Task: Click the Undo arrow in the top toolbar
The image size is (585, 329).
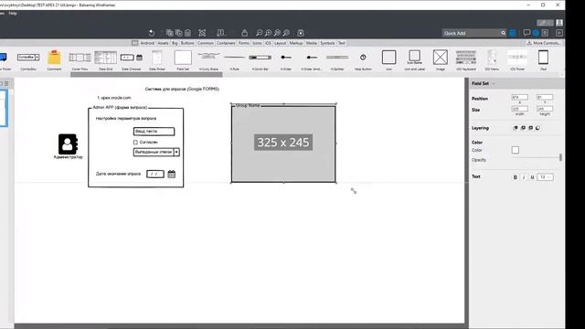Action: (x=152, y=33)
